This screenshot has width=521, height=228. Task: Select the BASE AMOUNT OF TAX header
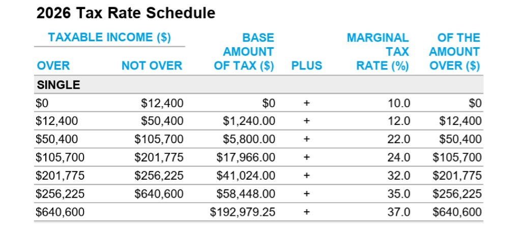pos(244,52)
